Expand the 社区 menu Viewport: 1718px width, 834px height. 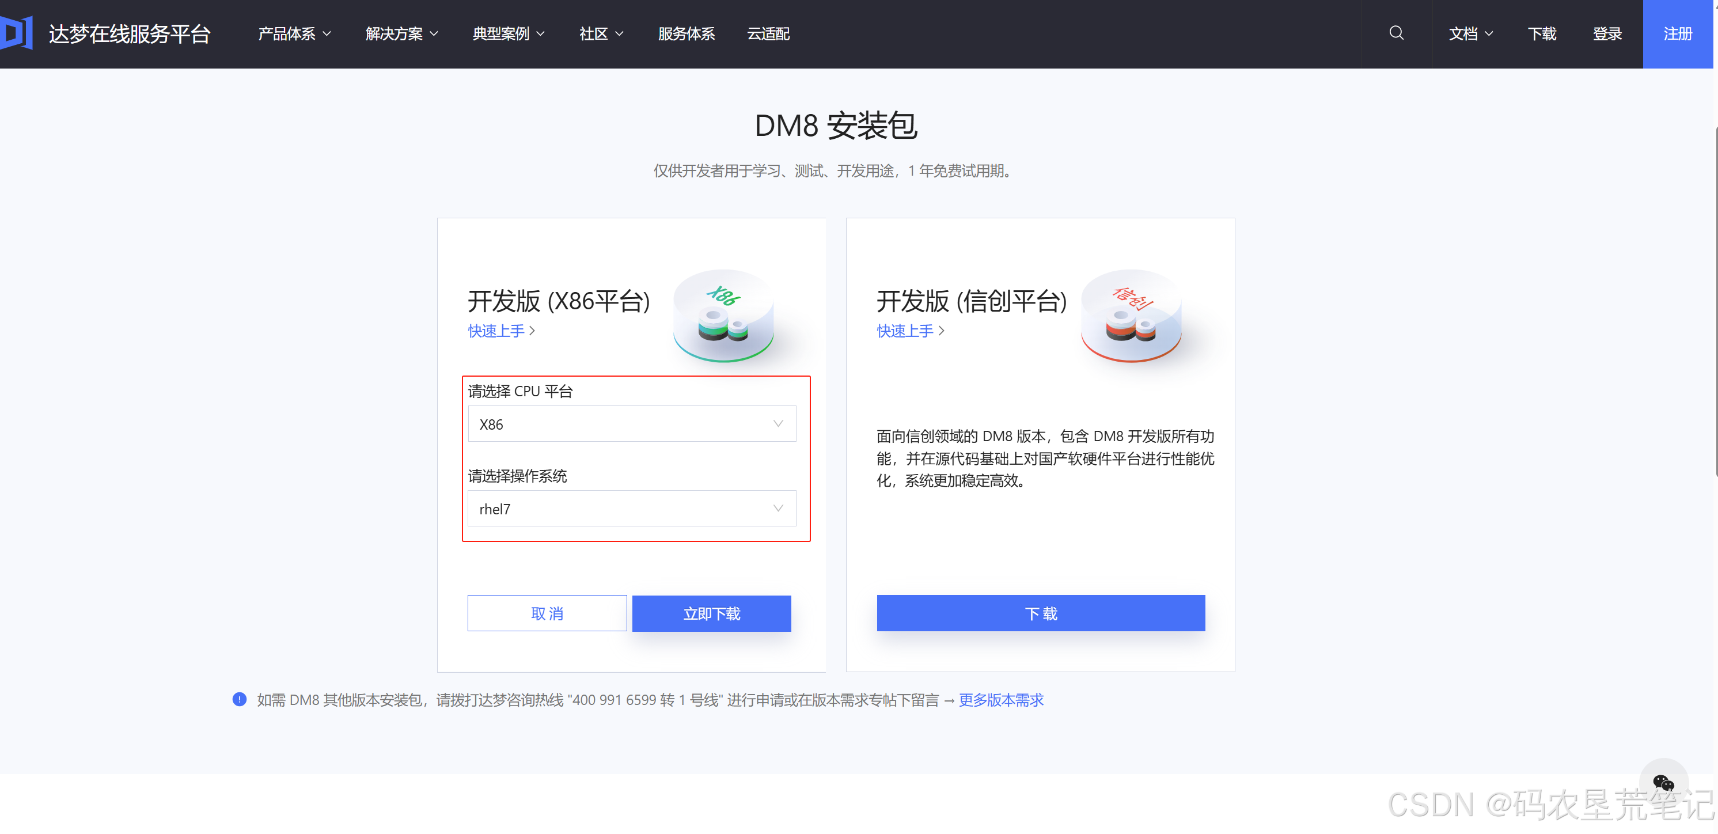[601, 33]
